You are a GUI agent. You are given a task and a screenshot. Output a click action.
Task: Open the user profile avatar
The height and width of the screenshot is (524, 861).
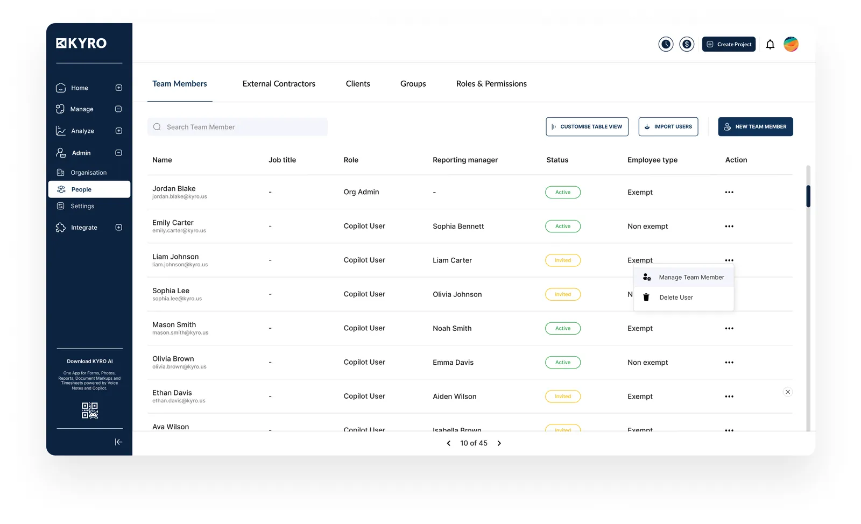point(791,44)
